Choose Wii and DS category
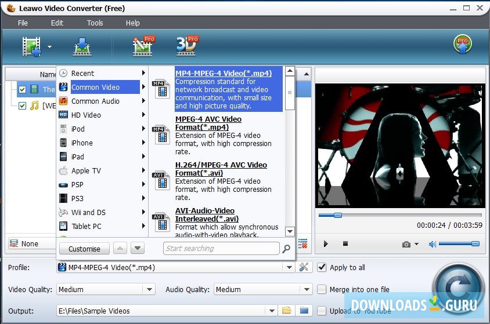This screenshot has height=324, width=490. click(x=102, y=212)
